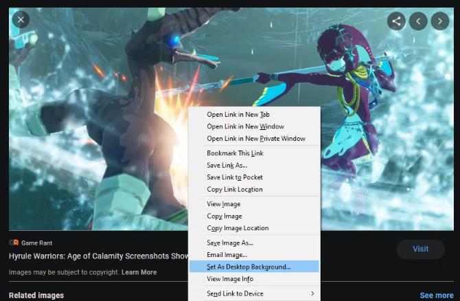
Task: Choose Open Link in New Tab
Action: tap(254, 115)
